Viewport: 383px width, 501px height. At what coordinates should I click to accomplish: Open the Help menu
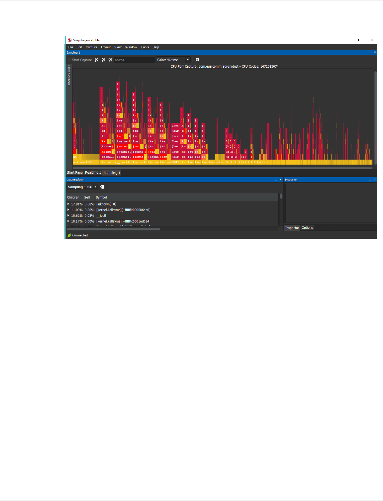[156, 47]
